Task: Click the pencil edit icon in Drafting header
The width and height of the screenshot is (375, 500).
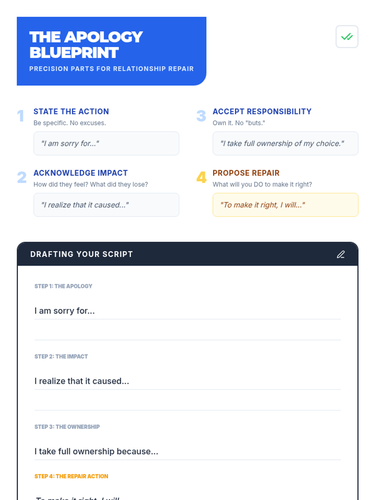Action: tap(341, 254)
